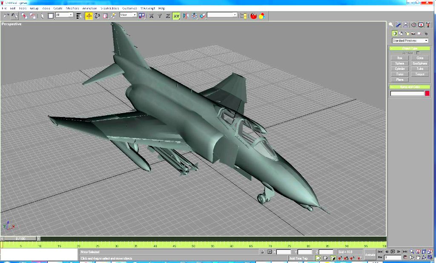Image resolution: width=436 pixels, height=263 pixels.
Task: Select the Cameras category icon
Action: tap(413, 33)
